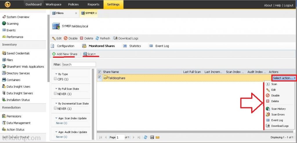Click the Download Logs toolbar icon
The image size is (297, 143).
(x=115, y=38)
